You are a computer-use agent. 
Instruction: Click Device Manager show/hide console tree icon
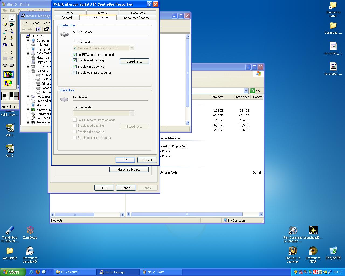[38, 29]
